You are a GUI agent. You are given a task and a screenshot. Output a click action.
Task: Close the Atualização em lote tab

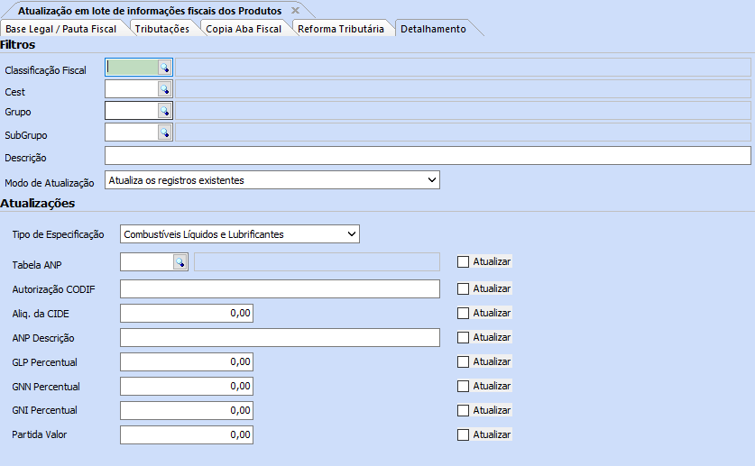point(295,10)
